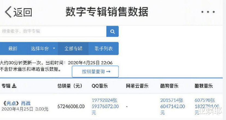Open QQ音乐 sales figure 19792024张

[x=105, y=100]
